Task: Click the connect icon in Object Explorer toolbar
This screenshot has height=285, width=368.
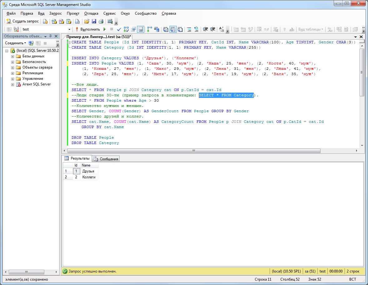Action: (31, 43)
